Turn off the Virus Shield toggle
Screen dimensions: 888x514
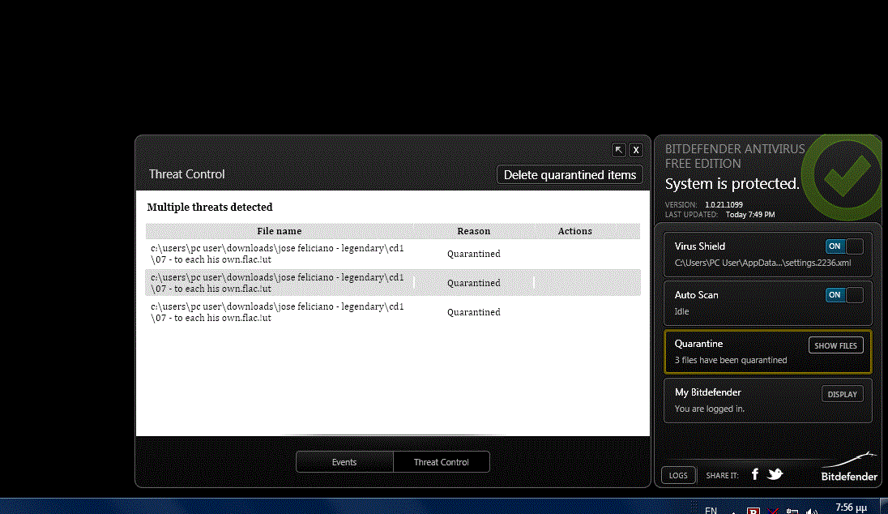(844, 246)
